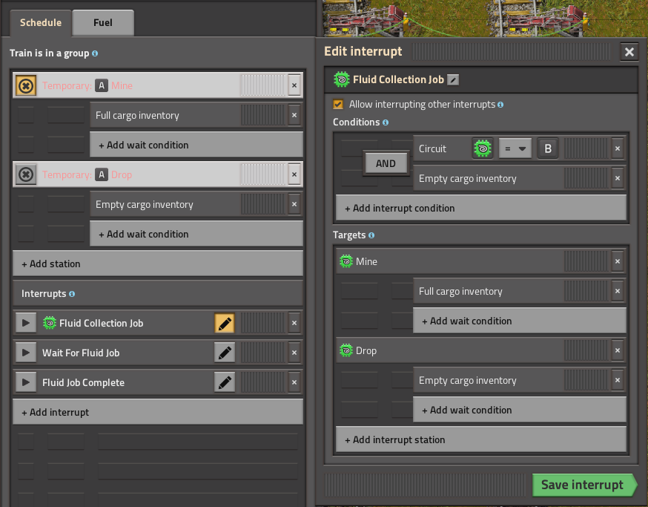The height and width of the screenshot is (507, 648).
Task: Remove the temporary Mine station with X
Action: click(x=294, y=85)
